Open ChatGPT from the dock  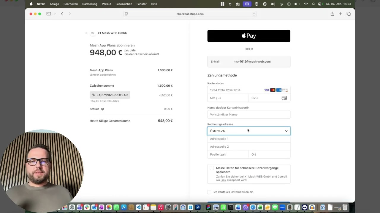(x=72, y=207)
